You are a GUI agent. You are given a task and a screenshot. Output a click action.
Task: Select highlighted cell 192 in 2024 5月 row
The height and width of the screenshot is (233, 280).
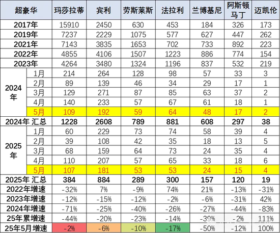click(x=103, y=112)
